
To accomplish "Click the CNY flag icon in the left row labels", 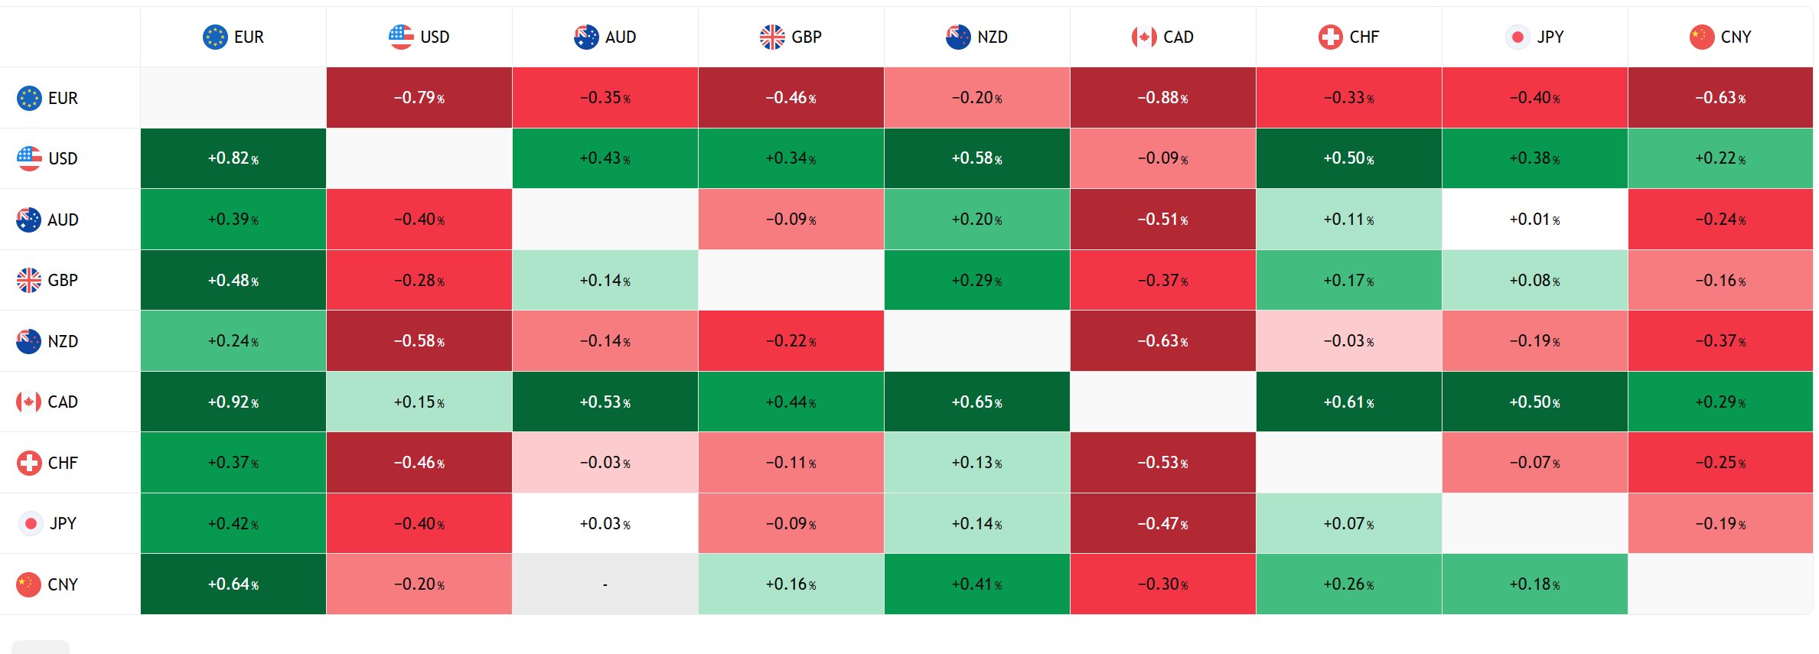I will (29, 584).
